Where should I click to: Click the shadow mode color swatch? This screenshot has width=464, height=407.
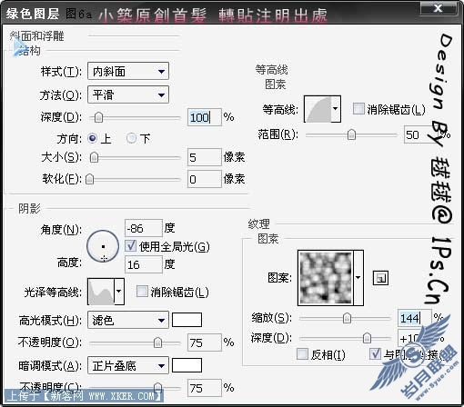[187, 365]
